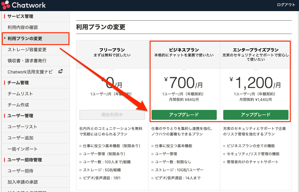Click the ユーザー招待管理 section header
This screenshot has height=192, width=299.
click(25, 160)
